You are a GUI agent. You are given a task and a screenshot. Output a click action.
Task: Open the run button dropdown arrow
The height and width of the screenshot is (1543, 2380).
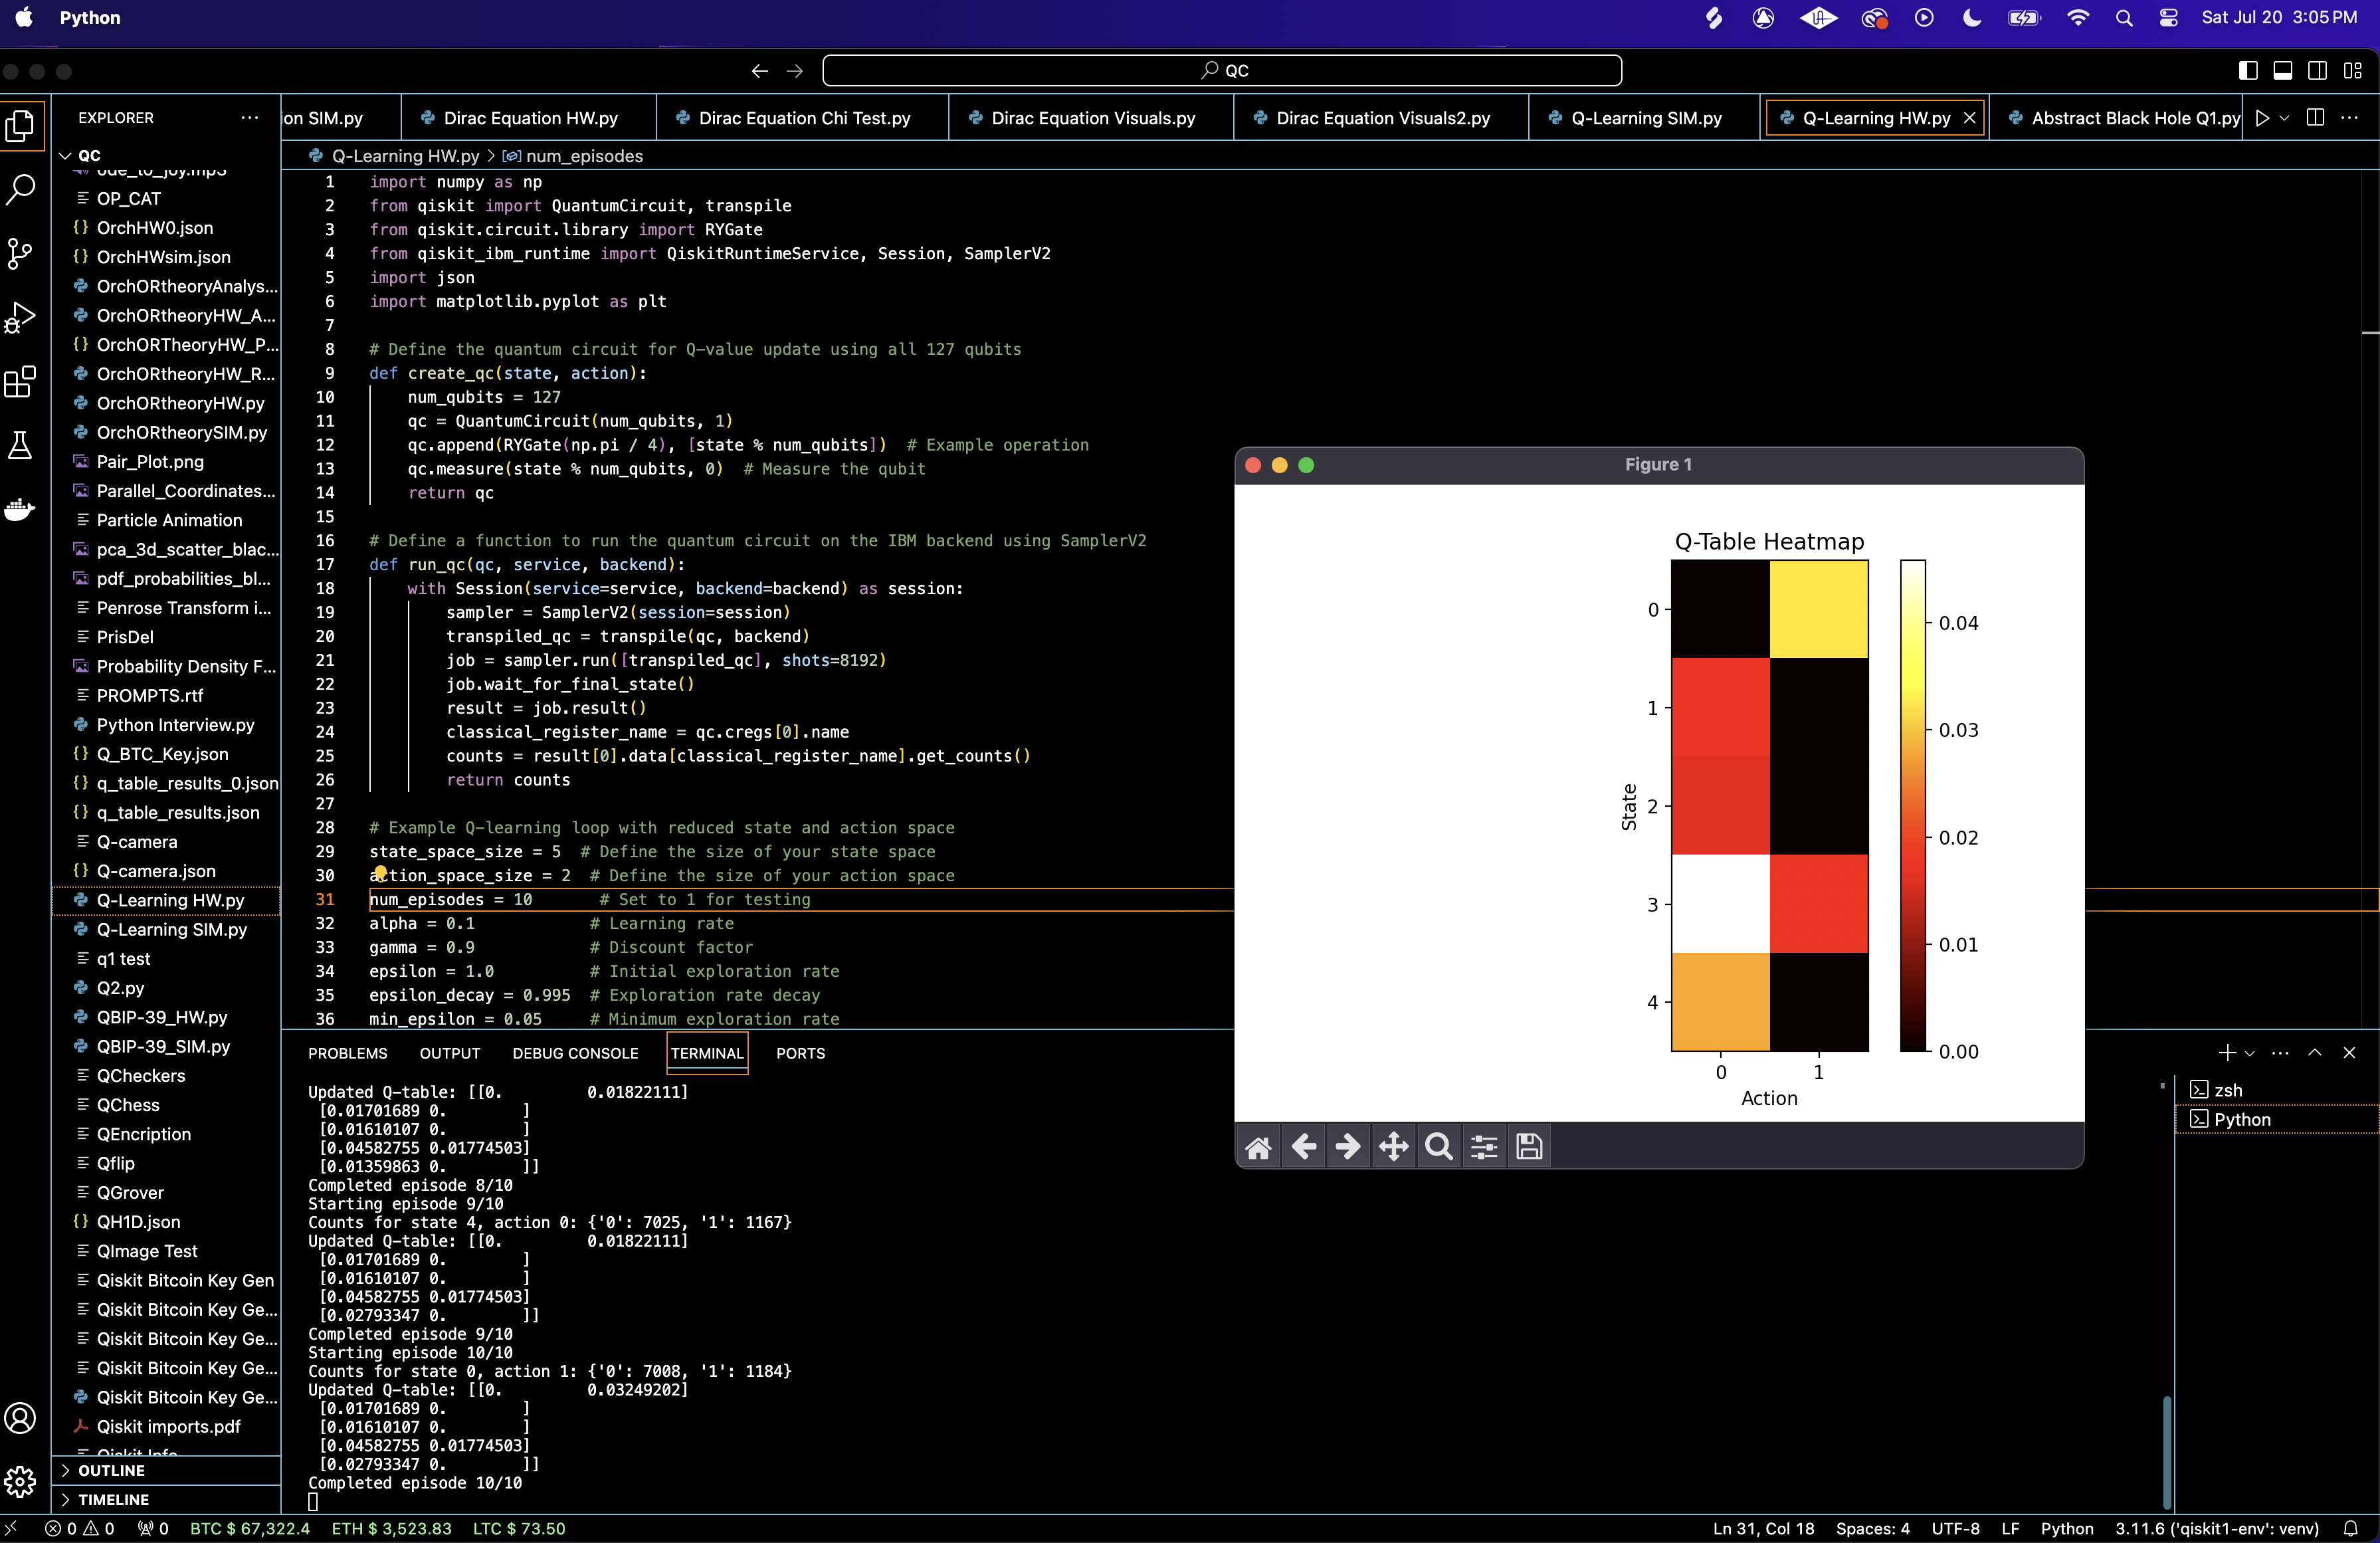pos(2285,118)
